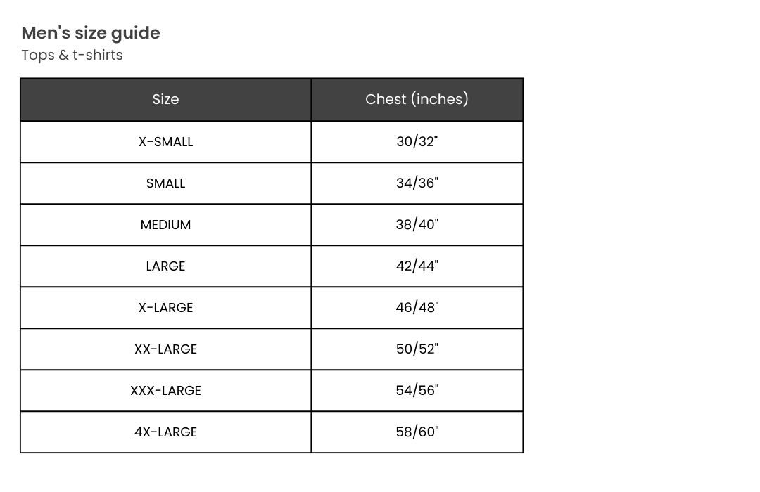Select the 4X-LARGE size cell

(x=165, y=432)
